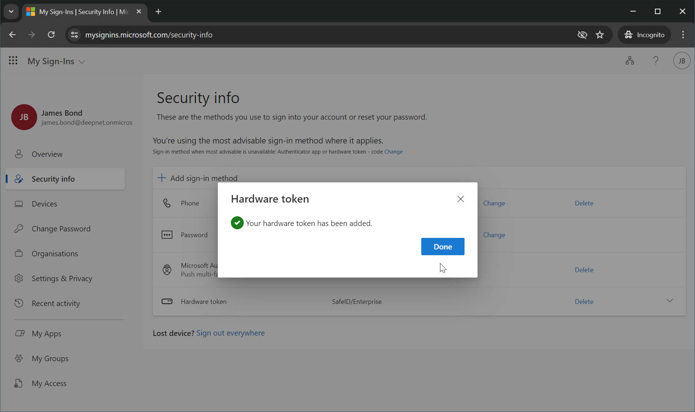
Task: Open Recent activity in sidebar
Action: point(56,303)
